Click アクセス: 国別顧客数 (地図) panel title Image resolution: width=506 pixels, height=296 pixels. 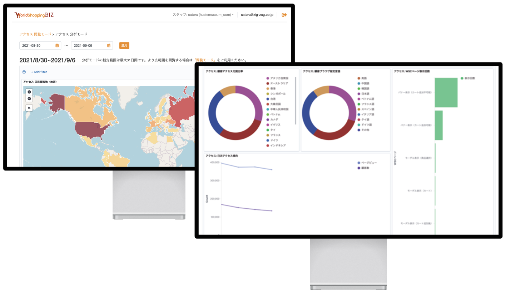[40, 82]
